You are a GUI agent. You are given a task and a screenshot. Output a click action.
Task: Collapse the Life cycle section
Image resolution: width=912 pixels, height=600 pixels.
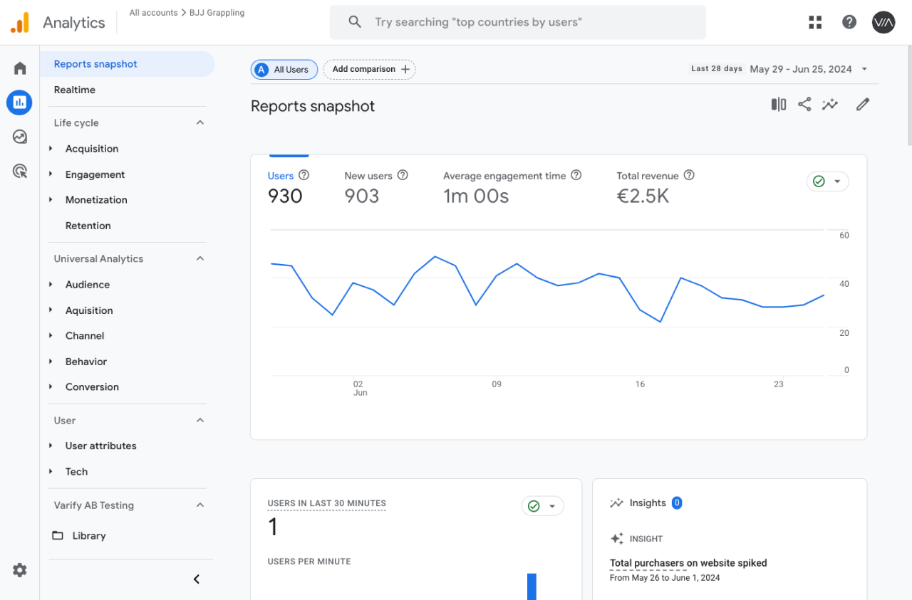click(x=200, y=122)
